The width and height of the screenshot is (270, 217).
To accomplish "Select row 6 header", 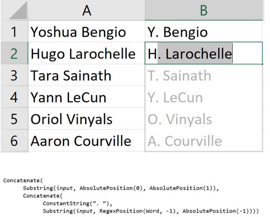I will pyautogui.click(x=14, y=141).
